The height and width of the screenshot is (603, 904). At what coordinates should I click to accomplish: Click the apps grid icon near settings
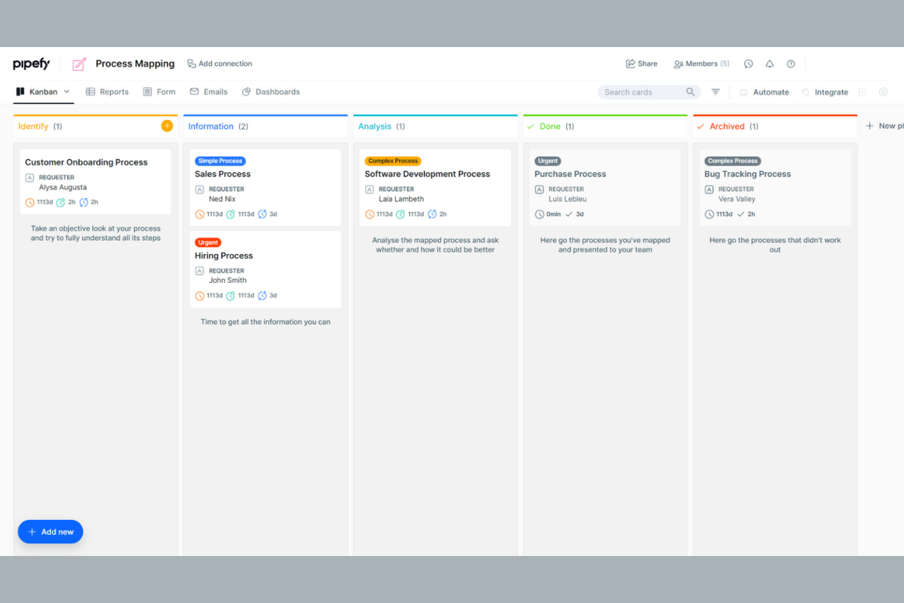pos(862,92)
